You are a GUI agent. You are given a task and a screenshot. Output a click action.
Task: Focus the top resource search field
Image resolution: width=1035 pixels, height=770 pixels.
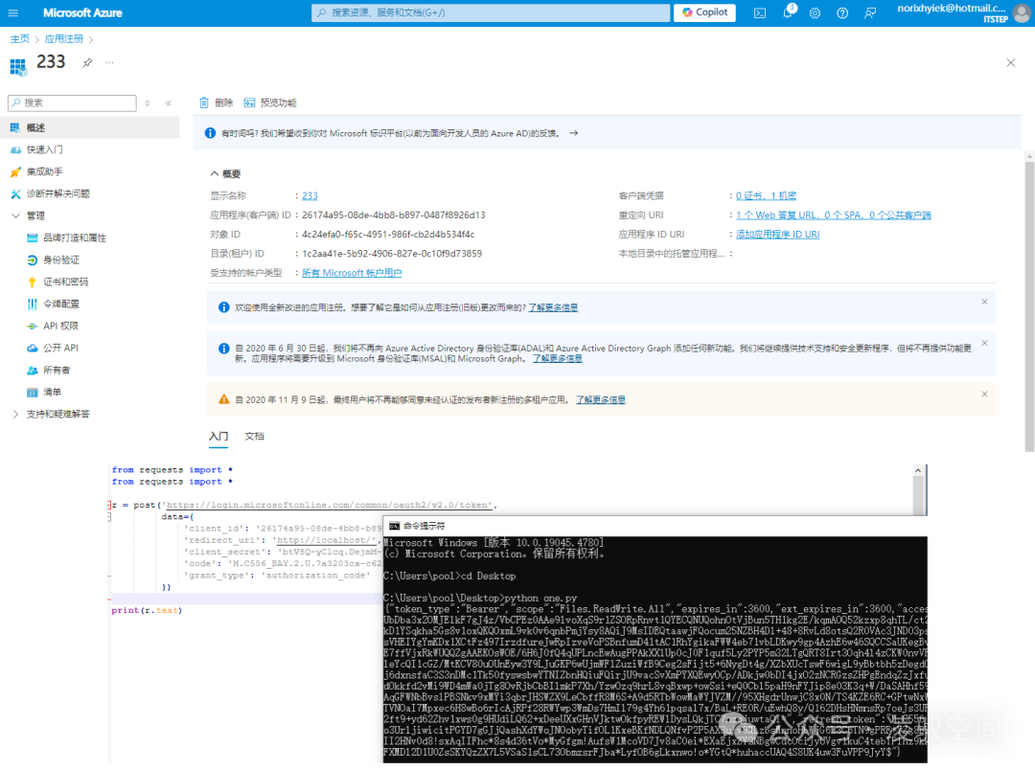(x=491, y=12)
